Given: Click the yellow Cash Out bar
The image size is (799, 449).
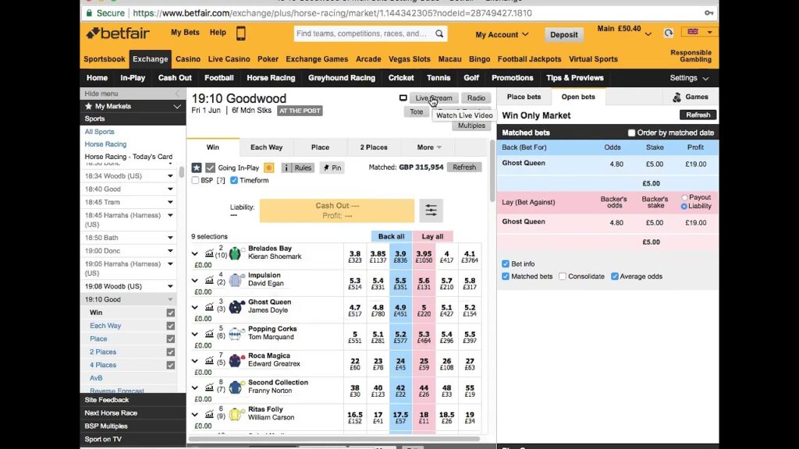Looking at the screenshot, I should [x=337, y=210].
